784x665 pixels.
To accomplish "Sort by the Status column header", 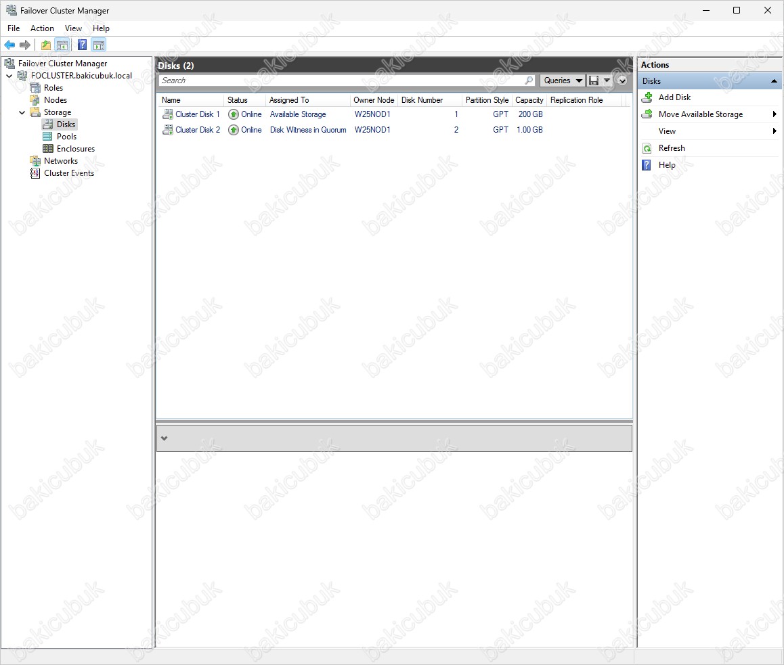I will 244,100.
